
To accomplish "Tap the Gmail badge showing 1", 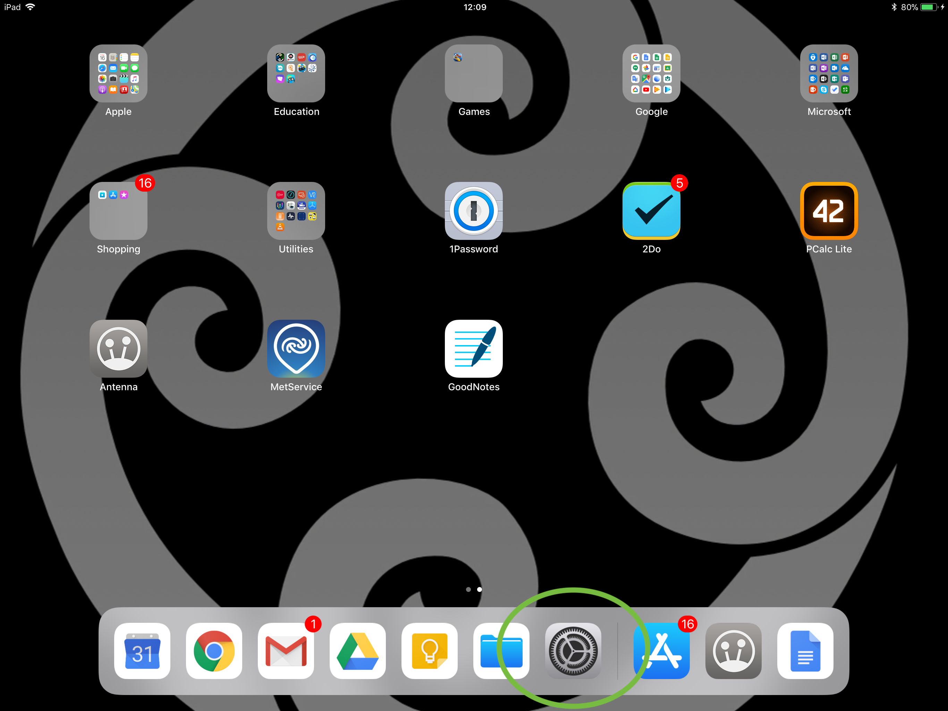I will coord(313,624).
